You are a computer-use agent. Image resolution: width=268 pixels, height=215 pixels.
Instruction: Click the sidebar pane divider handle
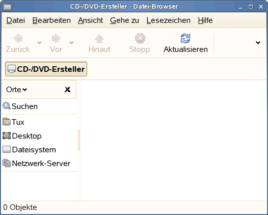coord(79,140)
